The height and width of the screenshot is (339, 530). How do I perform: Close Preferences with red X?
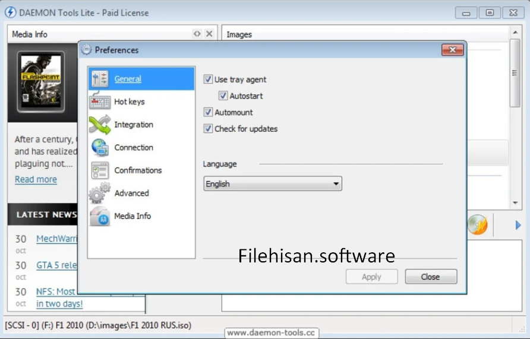pyautogui.click(x=452, y=50)
